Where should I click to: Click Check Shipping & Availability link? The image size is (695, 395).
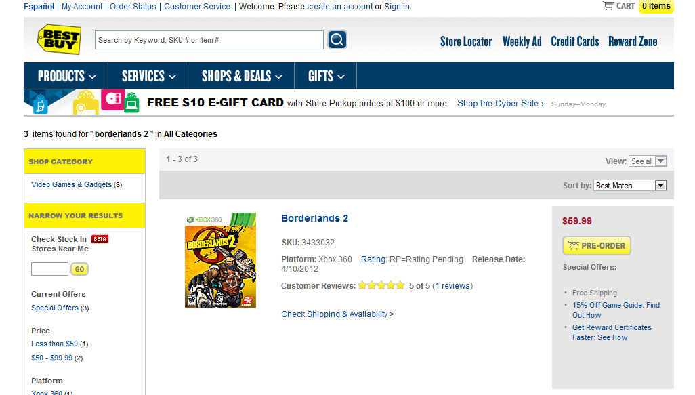(337, 314)
